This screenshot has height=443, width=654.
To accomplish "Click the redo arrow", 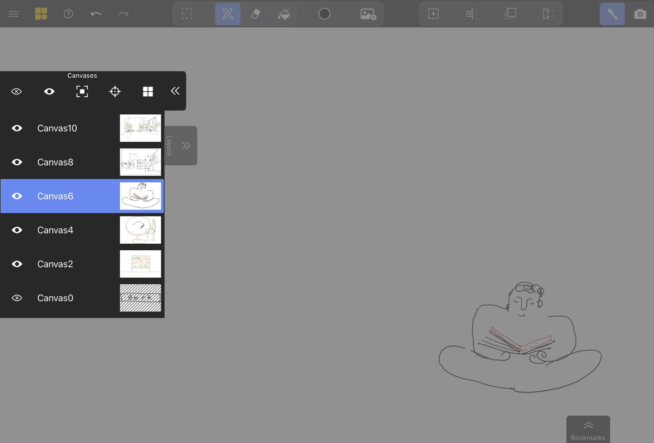I will coord(123,14).
